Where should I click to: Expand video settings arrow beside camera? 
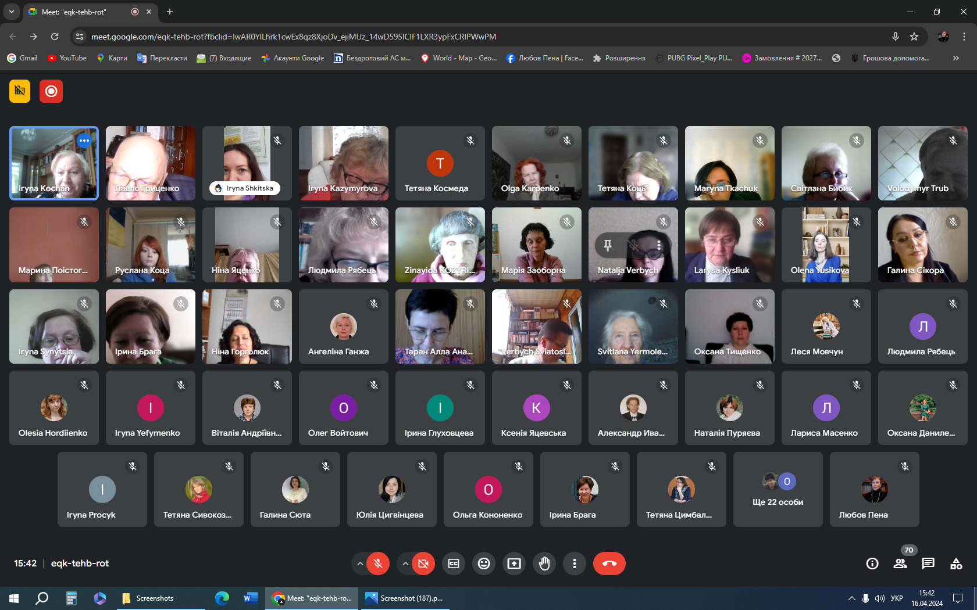tap(405, 564)
